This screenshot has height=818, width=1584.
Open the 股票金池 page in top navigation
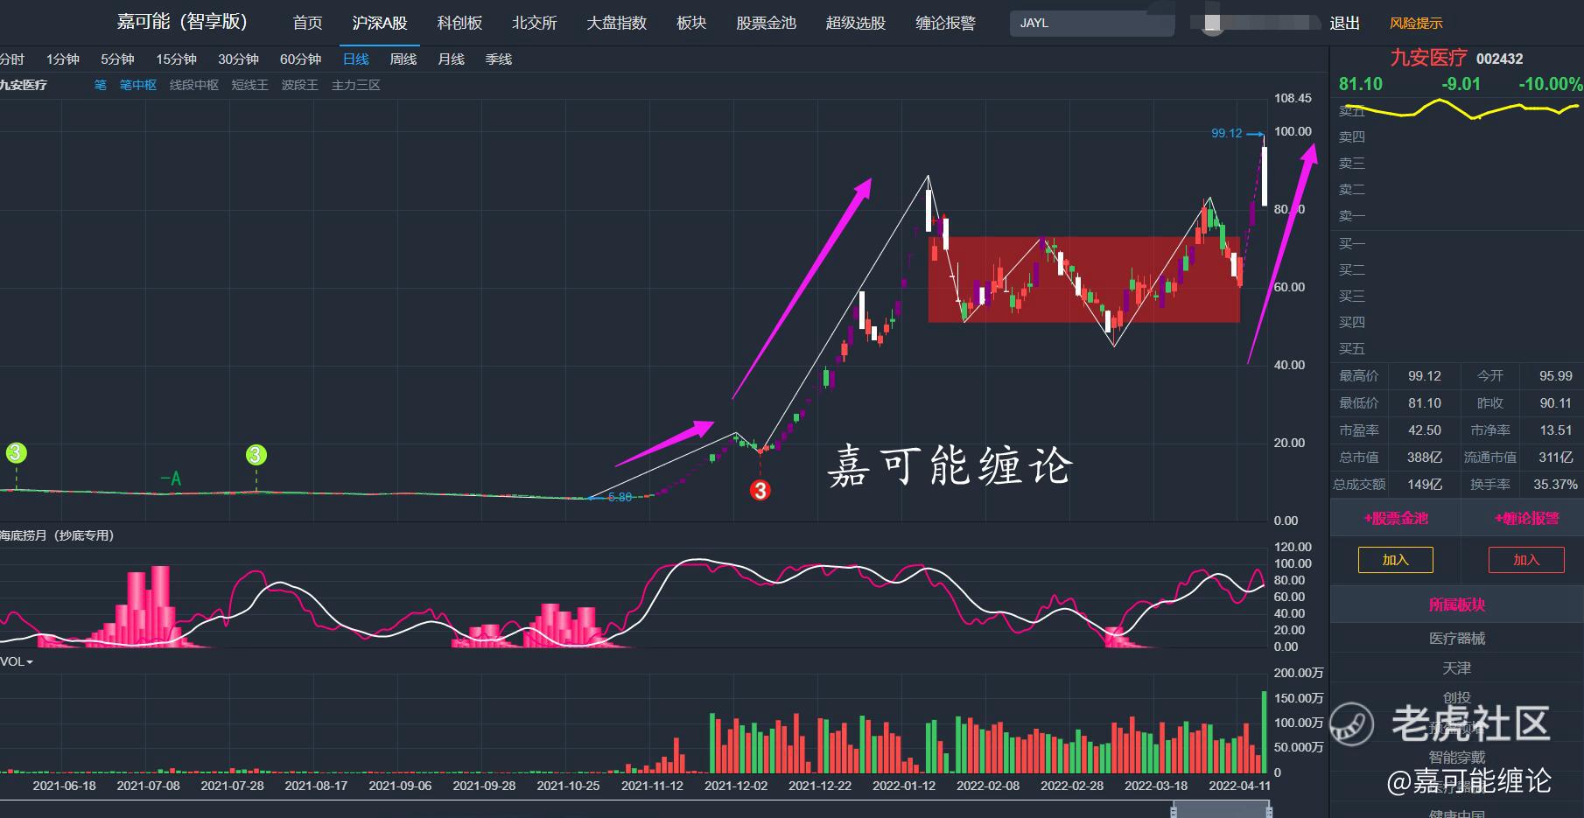coord(766,23)
